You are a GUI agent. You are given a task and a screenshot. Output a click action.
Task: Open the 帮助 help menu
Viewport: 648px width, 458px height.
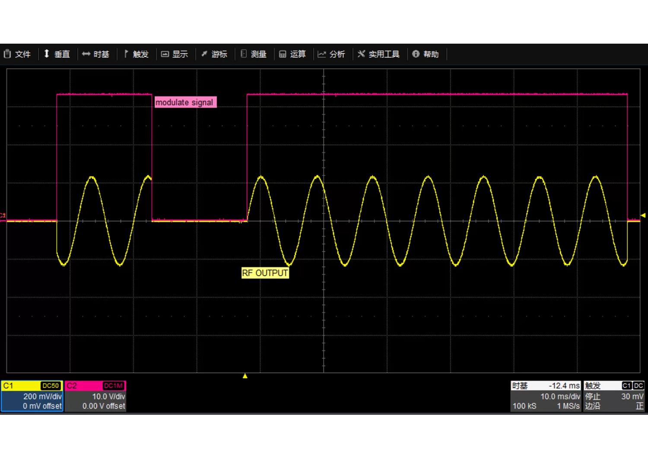click(426, 54)
